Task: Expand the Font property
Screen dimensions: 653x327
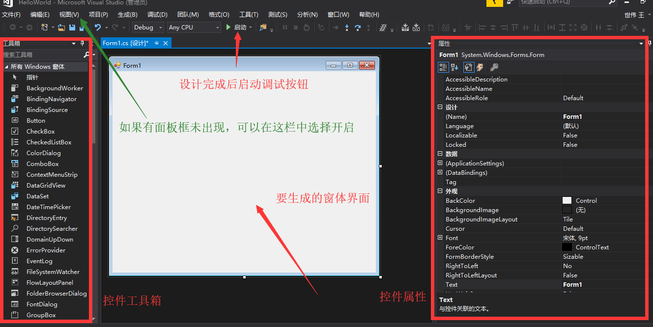Action: click(440, 238)
